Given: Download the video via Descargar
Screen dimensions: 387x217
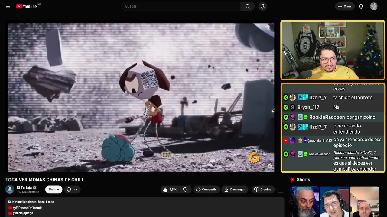Looking at the screenshot, I should (x=235, y=190).
